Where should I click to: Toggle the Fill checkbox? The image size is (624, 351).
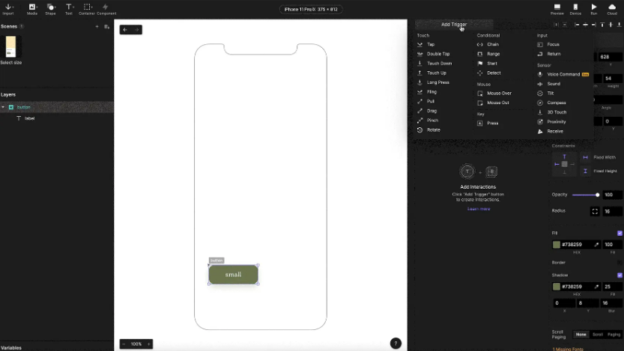(x=620, y=234)
